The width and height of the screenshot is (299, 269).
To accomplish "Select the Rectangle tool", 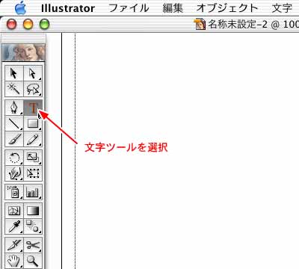I will [x=33, y=123].
